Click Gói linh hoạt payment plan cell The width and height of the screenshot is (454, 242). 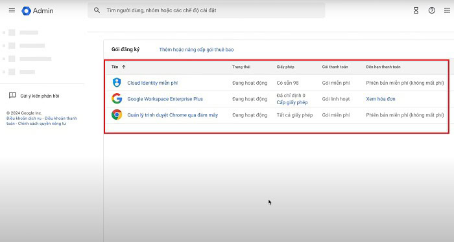click(x=336, y=99)
